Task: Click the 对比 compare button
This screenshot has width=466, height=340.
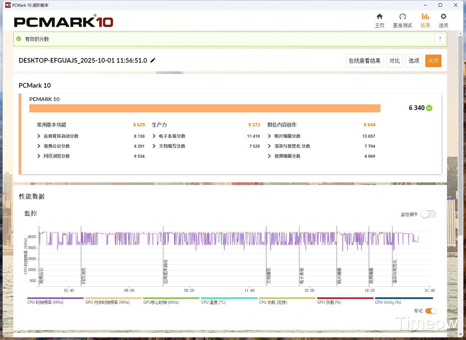Action: [394, 61]
